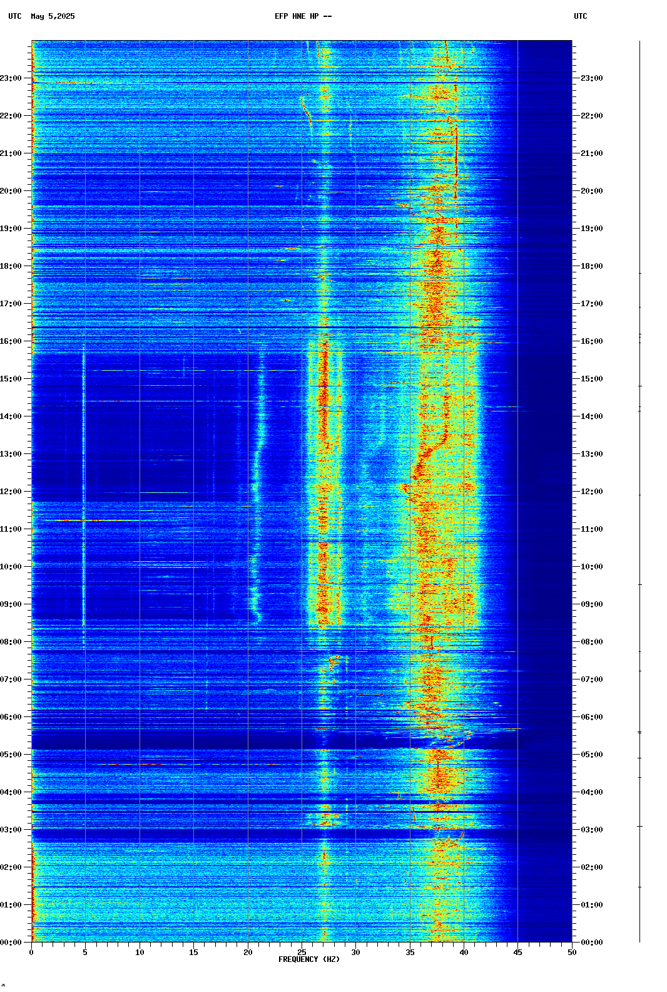The width and height of the screenshot is (667, 992).
Task: Click the '00:00' label on right time axis
Action: pyautogui.click(x=592, y=943)
